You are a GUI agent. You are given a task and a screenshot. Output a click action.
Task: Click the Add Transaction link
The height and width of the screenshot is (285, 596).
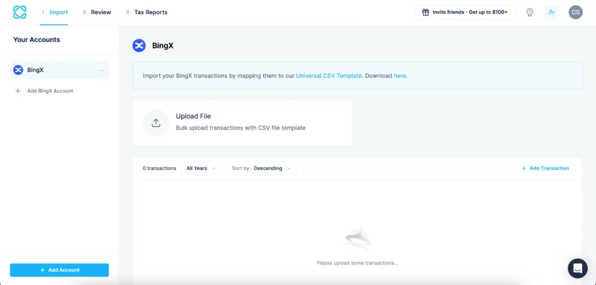[x=545, y=168]
